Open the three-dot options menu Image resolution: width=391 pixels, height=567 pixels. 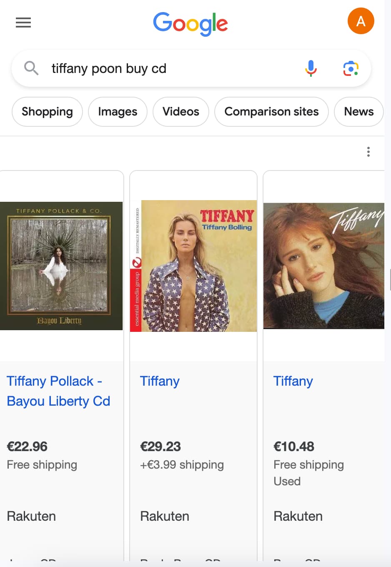tap(368, 152)
